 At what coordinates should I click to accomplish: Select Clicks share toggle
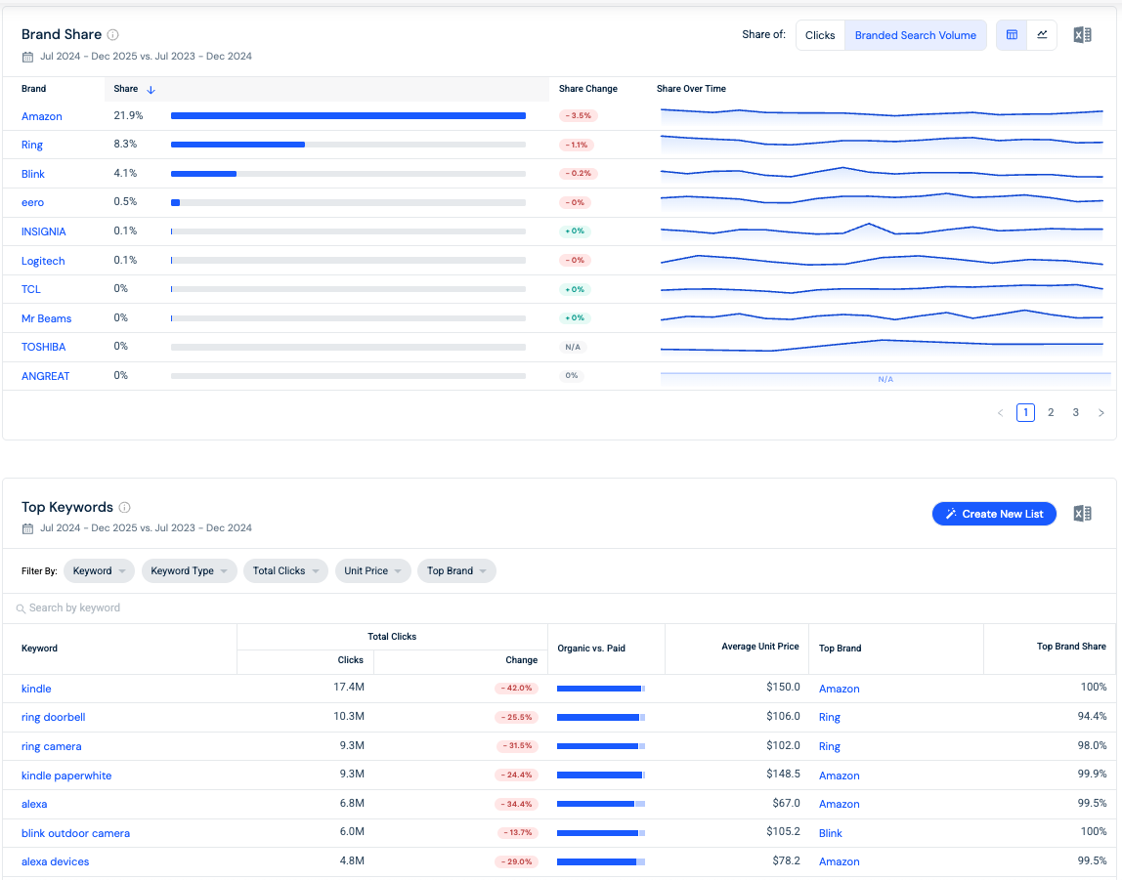[x=820, y=35]
